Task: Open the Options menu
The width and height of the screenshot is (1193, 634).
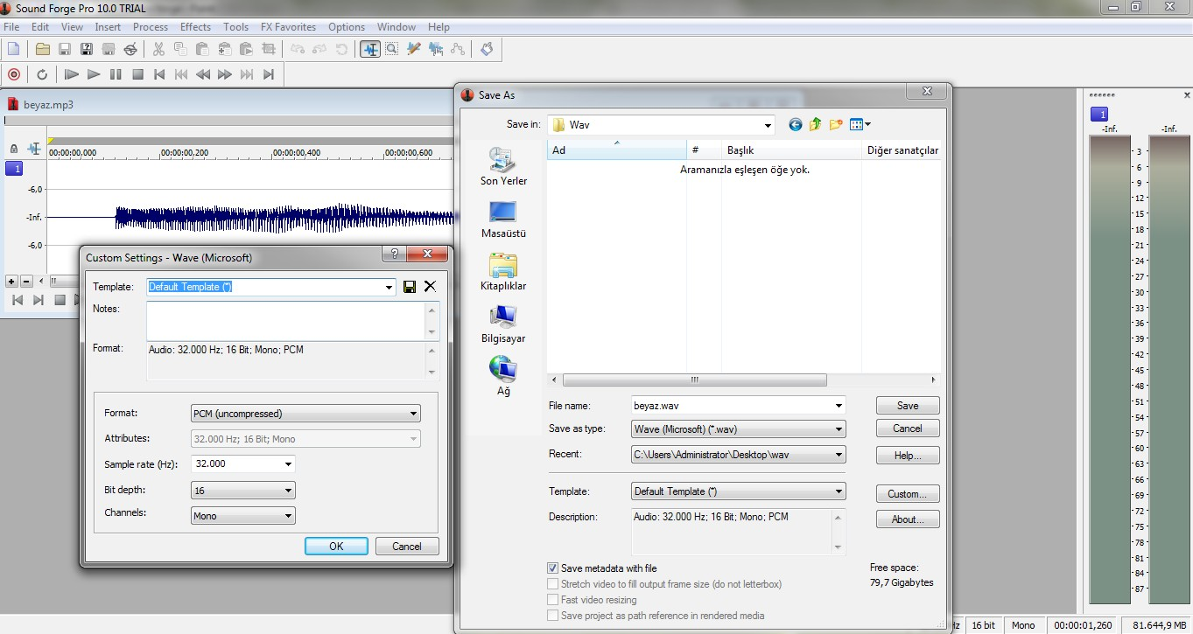Action: (x=347, y=27)
